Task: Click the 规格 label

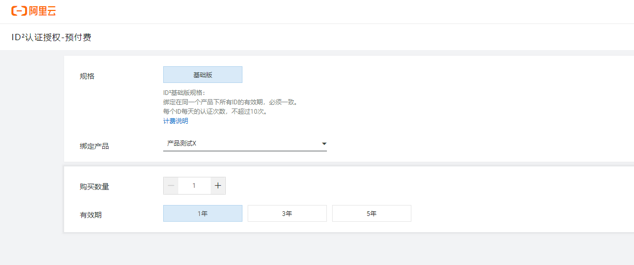Action: pos(87,76)
